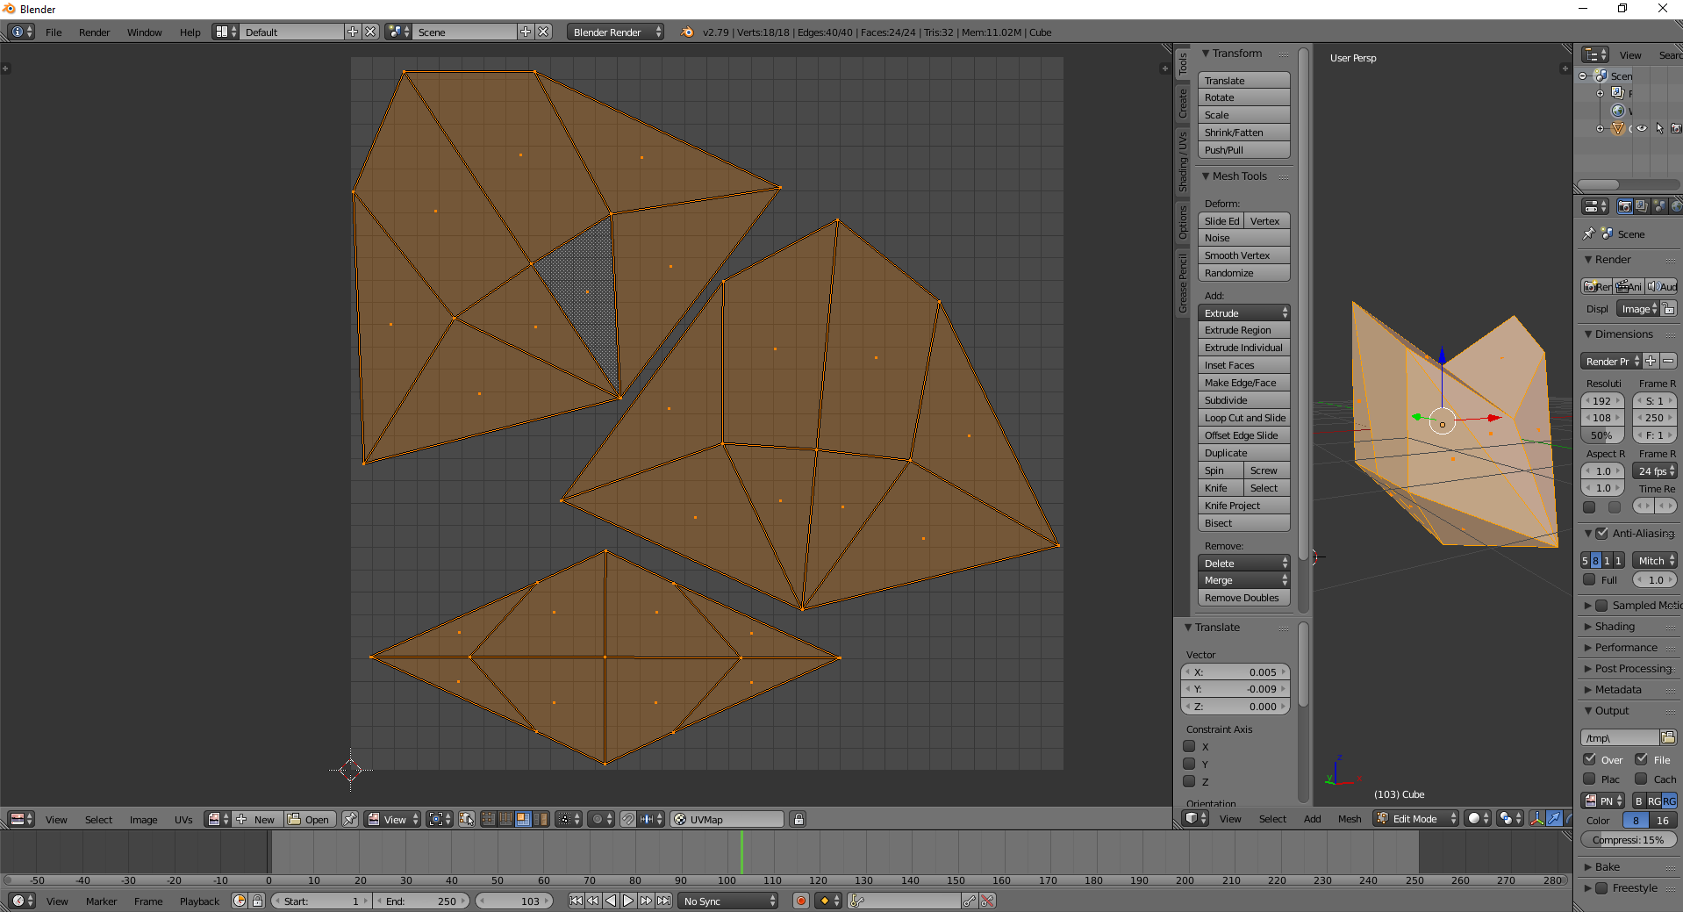This screenshot has width=1683, height=912.
Task: Click the Audio render button
Action: [x=1662, y=286]
